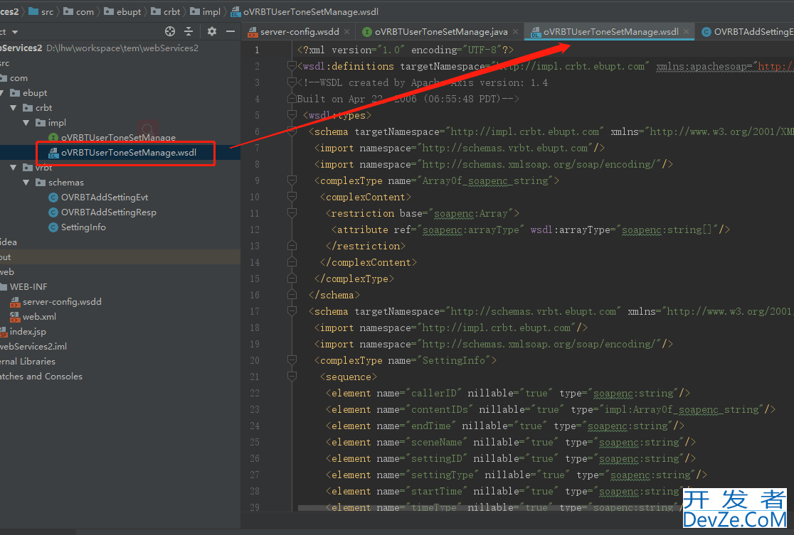Image resolution: width=794 pixels, height=535 pixels.
Task: Click 'callerID' element name on line 22
Action: pos(433,393)
